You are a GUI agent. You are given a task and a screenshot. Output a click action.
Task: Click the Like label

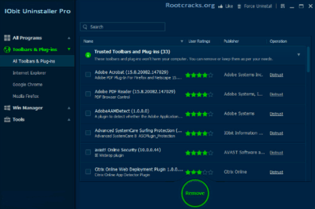pyautogui.click(x=229, y=6)
